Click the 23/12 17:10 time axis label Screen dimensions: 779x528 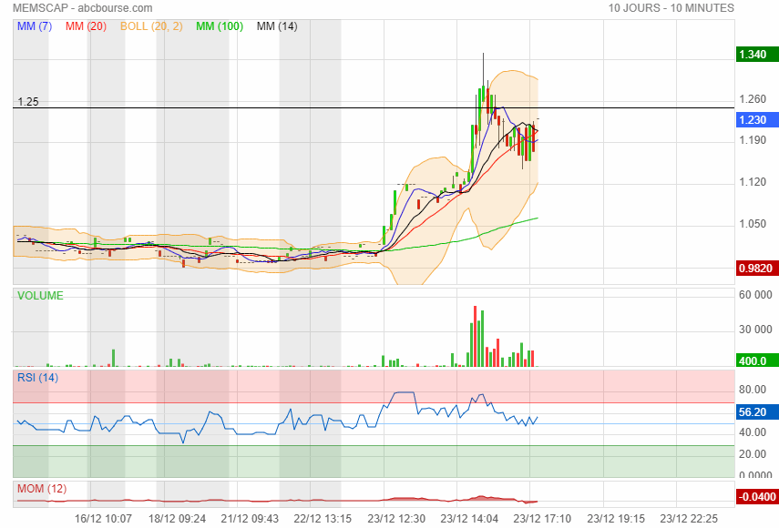point(542,519)
